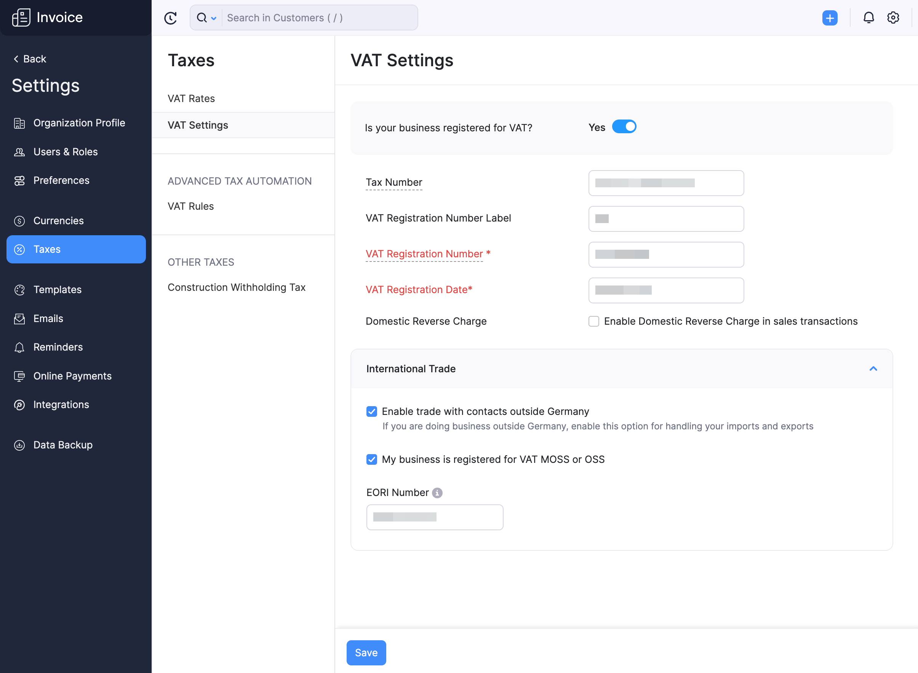
Task: Open notifications with the bell icon
Action: point(869,18)
